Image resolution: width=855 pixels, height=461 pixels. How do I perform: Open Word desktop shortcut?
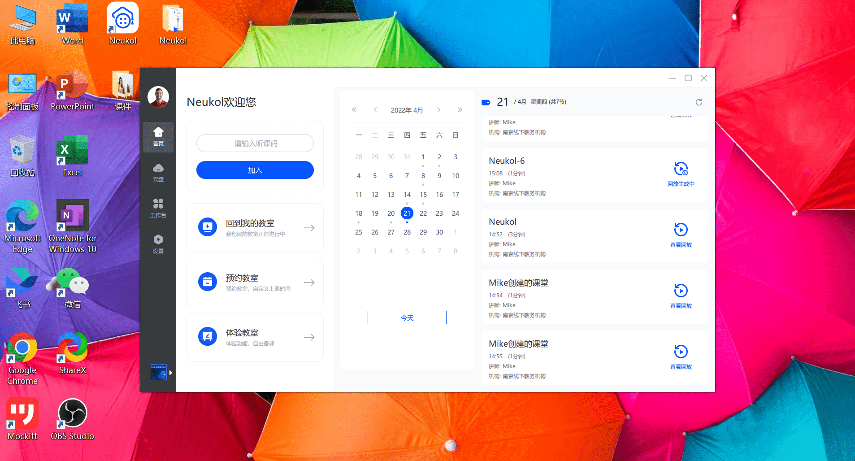coord(72,24)
